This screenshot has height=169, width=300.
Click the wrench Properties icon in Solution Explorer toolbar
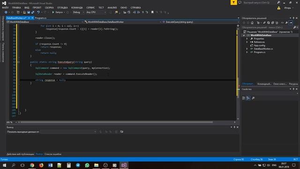[286, 23]
